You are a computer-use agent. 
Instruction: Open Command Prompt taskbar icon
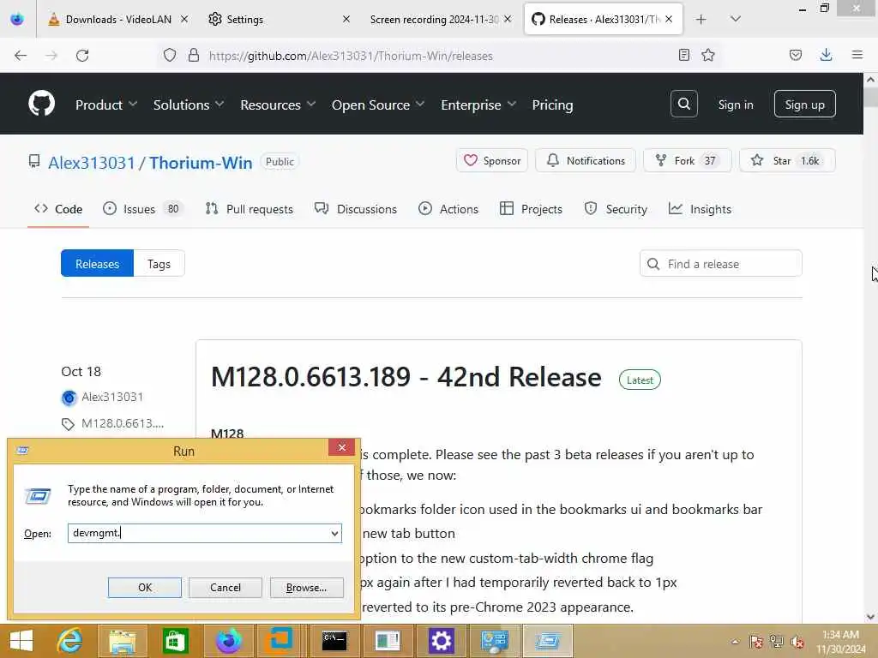[x=334, y=641]
